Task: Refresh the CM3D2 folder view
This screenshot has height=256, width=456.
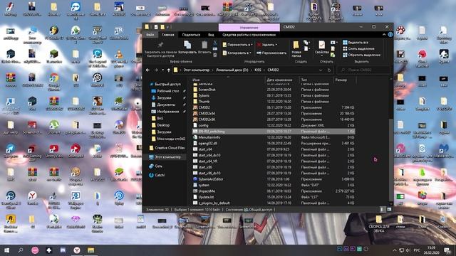Action: pos(329,70)
